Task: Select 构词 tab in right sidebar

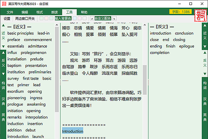Action: (205, 85)
